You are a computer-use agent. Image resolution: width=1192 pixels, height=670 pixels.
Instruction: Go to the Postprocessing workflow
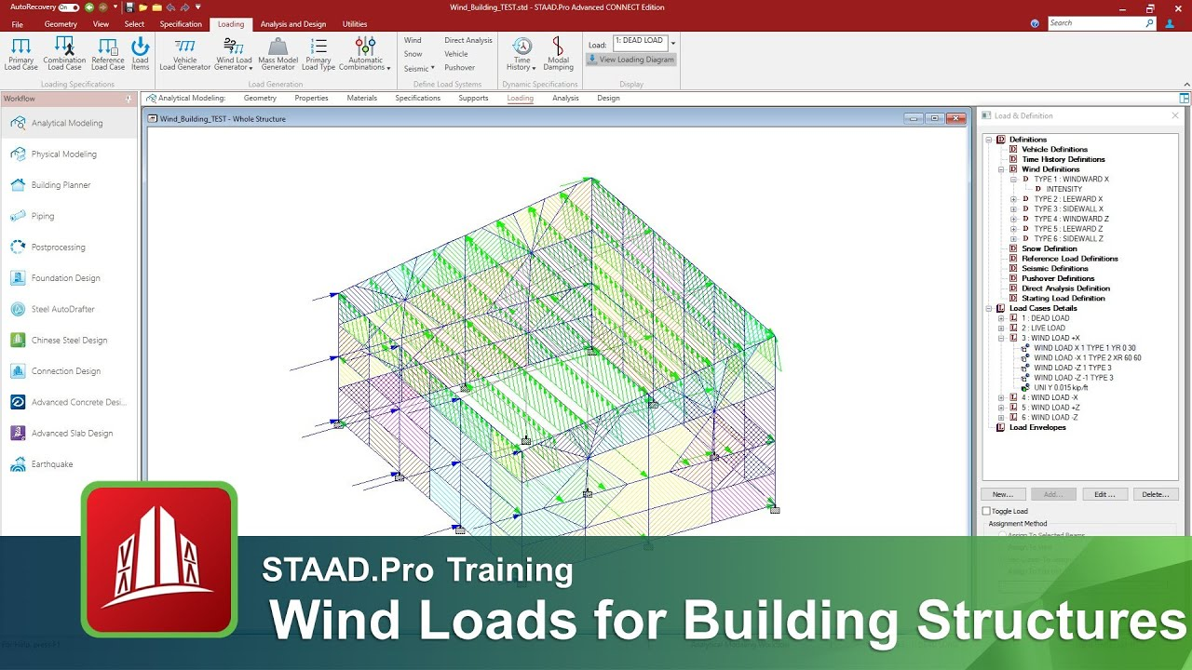click(x=69, y=248)
